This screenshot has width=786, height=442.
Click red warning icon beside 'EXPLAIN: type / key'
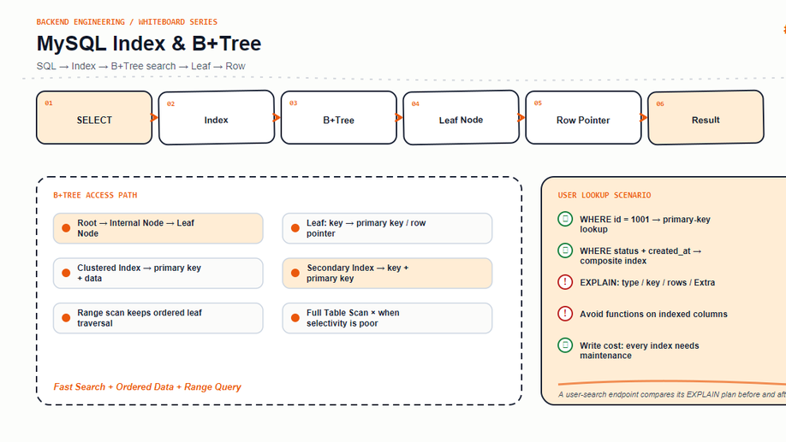[x=565, y=282]
